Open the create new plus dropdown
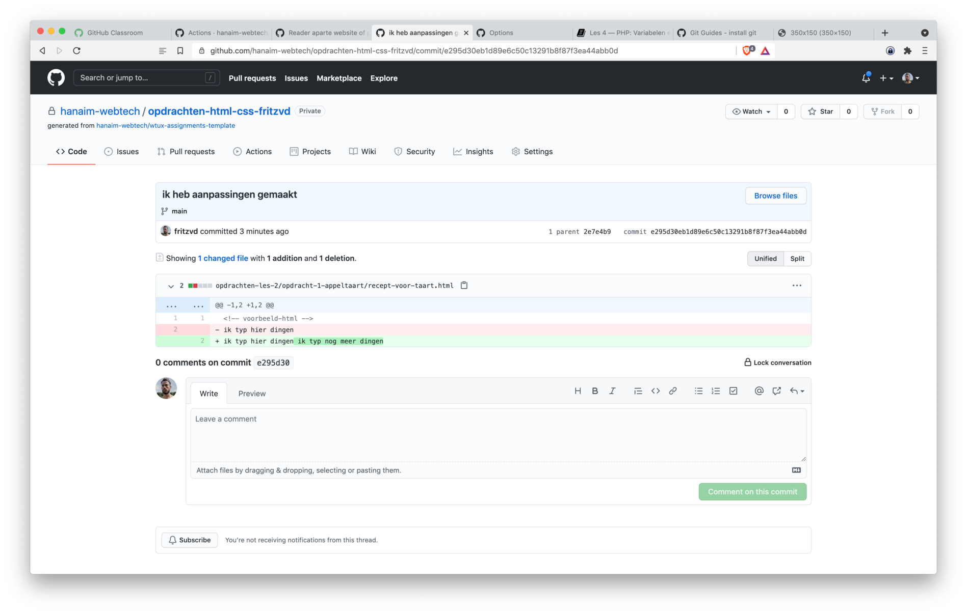This screenshot has height=614, width=967. (886, 78)
